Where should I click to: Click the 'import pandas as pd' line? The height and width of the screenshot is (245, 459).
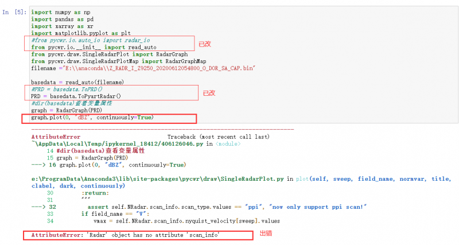[61, 19]
